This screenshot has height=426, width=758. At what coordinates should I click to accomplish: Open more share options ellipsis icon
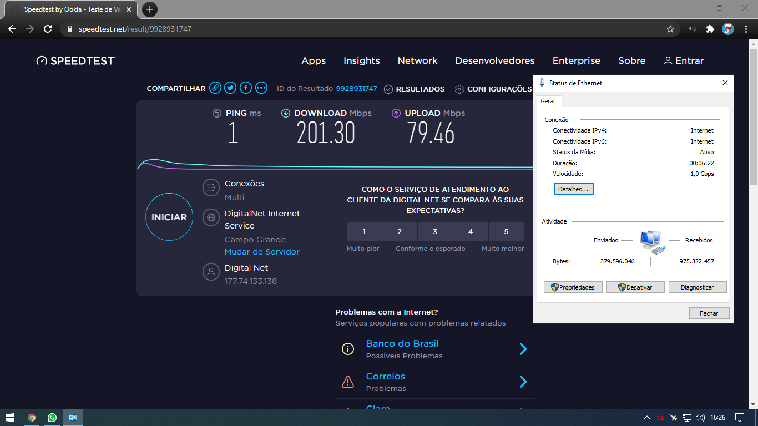(x=261, y=88)
